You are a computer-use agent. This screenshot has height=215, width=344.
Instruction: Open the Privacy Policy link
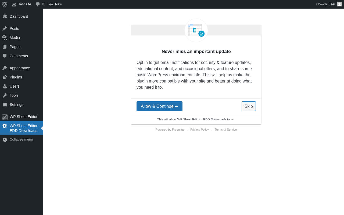(x=199, y=130)
